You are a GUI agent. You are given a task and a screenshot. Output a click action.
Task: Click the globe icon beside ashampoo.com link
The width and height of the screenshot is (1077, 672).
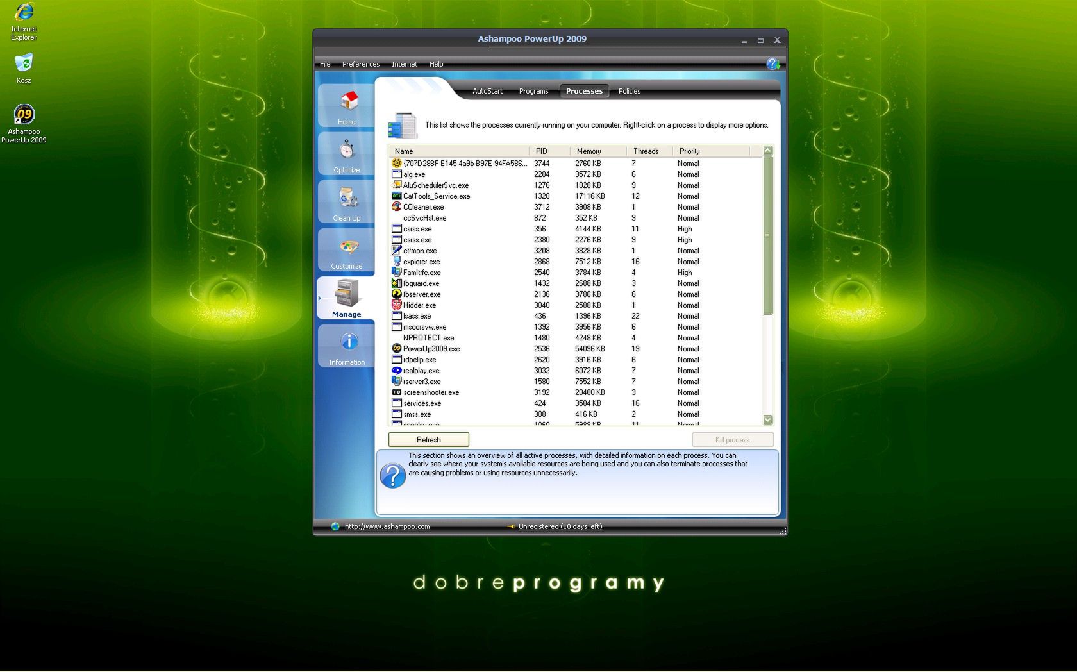[x=335, y=526]
